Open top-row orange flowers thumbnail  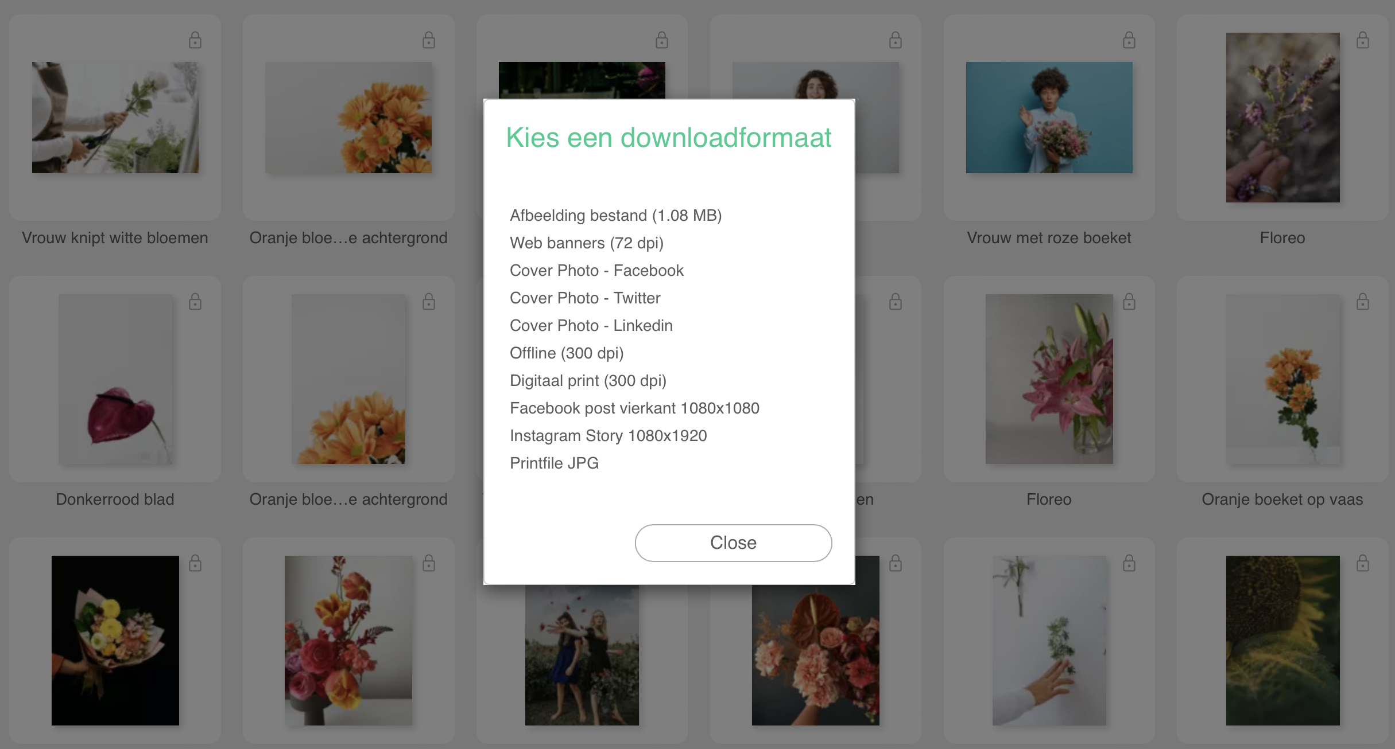pos(348,118)
